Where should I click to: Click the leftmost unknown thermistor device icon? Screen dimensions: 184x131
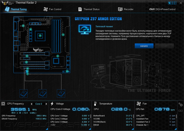(24, 93)
